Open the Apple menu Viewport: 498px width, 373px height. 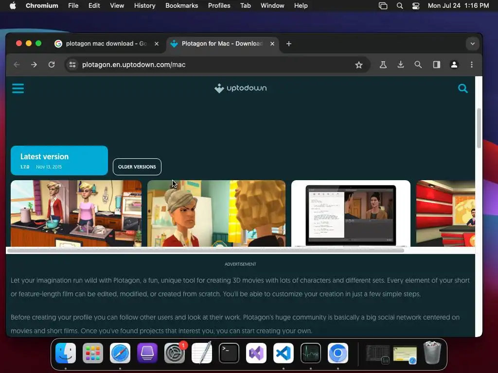click(x=13, y=6)
